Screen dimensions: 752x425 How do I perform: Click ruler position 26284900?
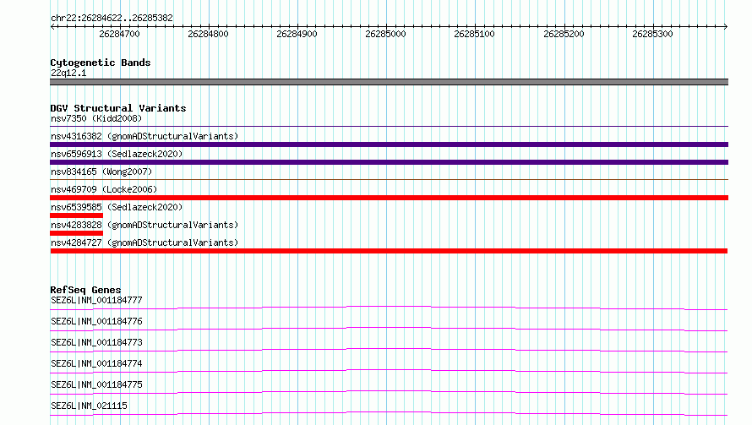[x=297, y=34]
